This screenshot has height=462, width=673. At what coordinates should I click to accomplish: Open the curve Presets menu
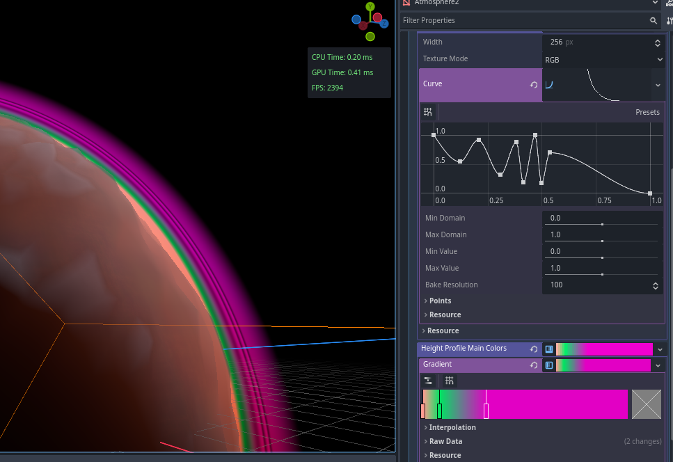click(x=647, y=112)
